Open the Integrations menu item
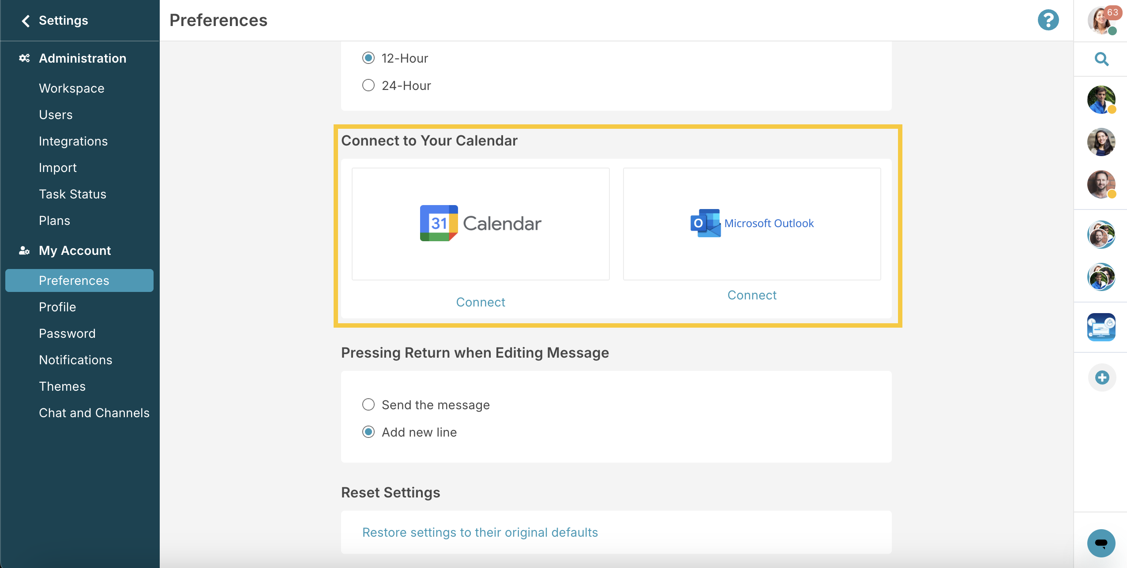1127x568 pixels. point(73,141)
